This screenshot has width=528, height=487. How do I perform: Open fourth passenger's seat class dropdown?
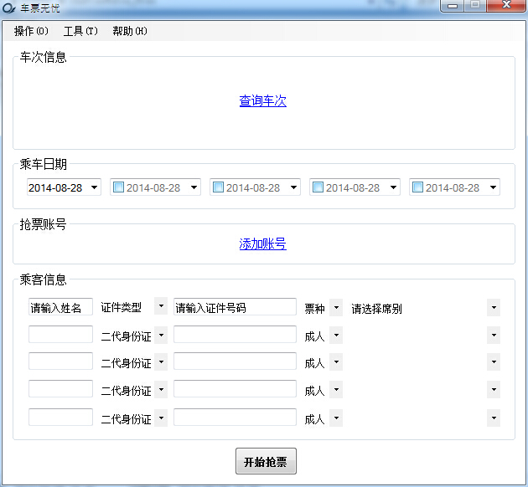coord(494,418)
